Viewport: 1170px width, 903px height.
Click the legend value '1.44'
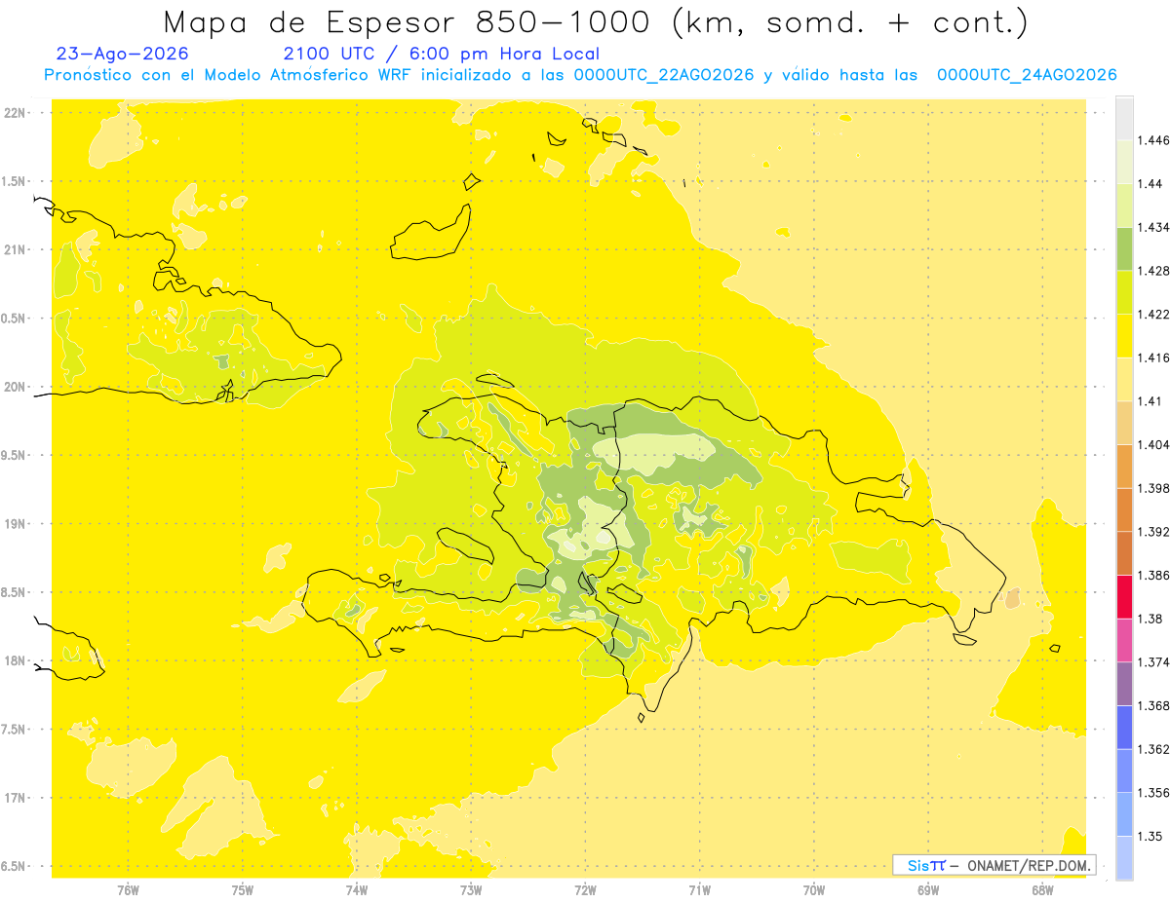[x=1151, y=184]
